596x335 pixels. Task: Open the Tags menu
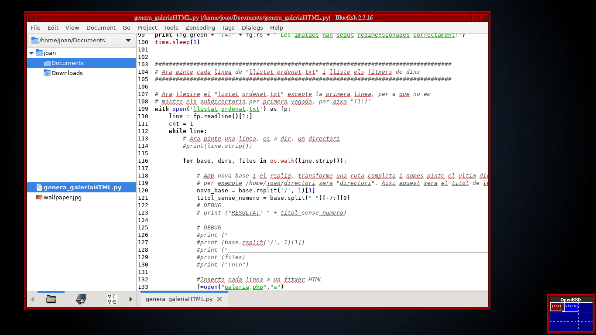tap(228, 27)
